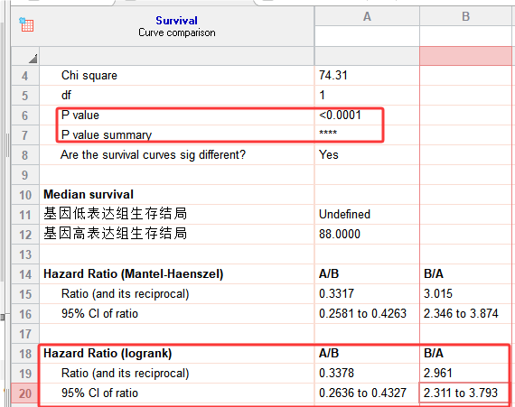Click the 95% CI label in row 20
Viewport: 515px width, 407px height.
coord(99,393)
